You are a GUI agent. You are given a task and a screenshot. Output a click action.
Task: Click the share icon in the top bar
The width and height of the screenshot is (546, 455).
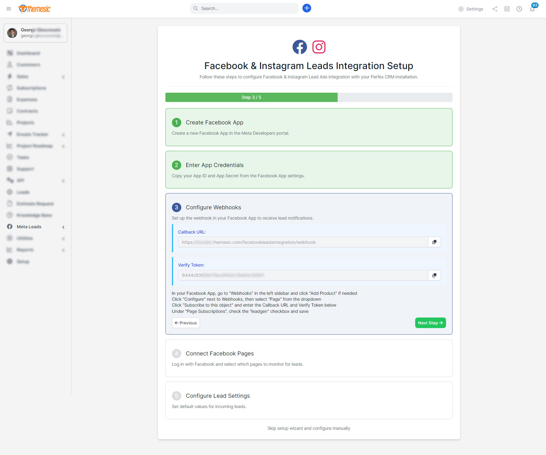click(x=495, y=9)
